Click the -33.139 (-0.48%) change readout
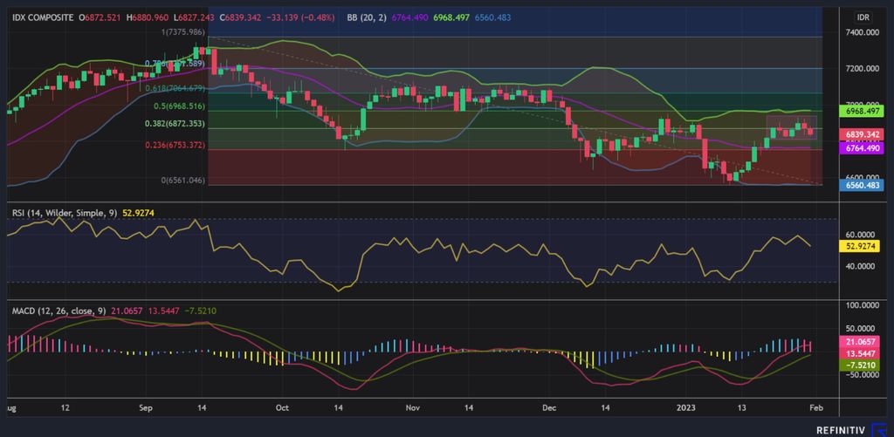894x437 pixels. [300, 17]
